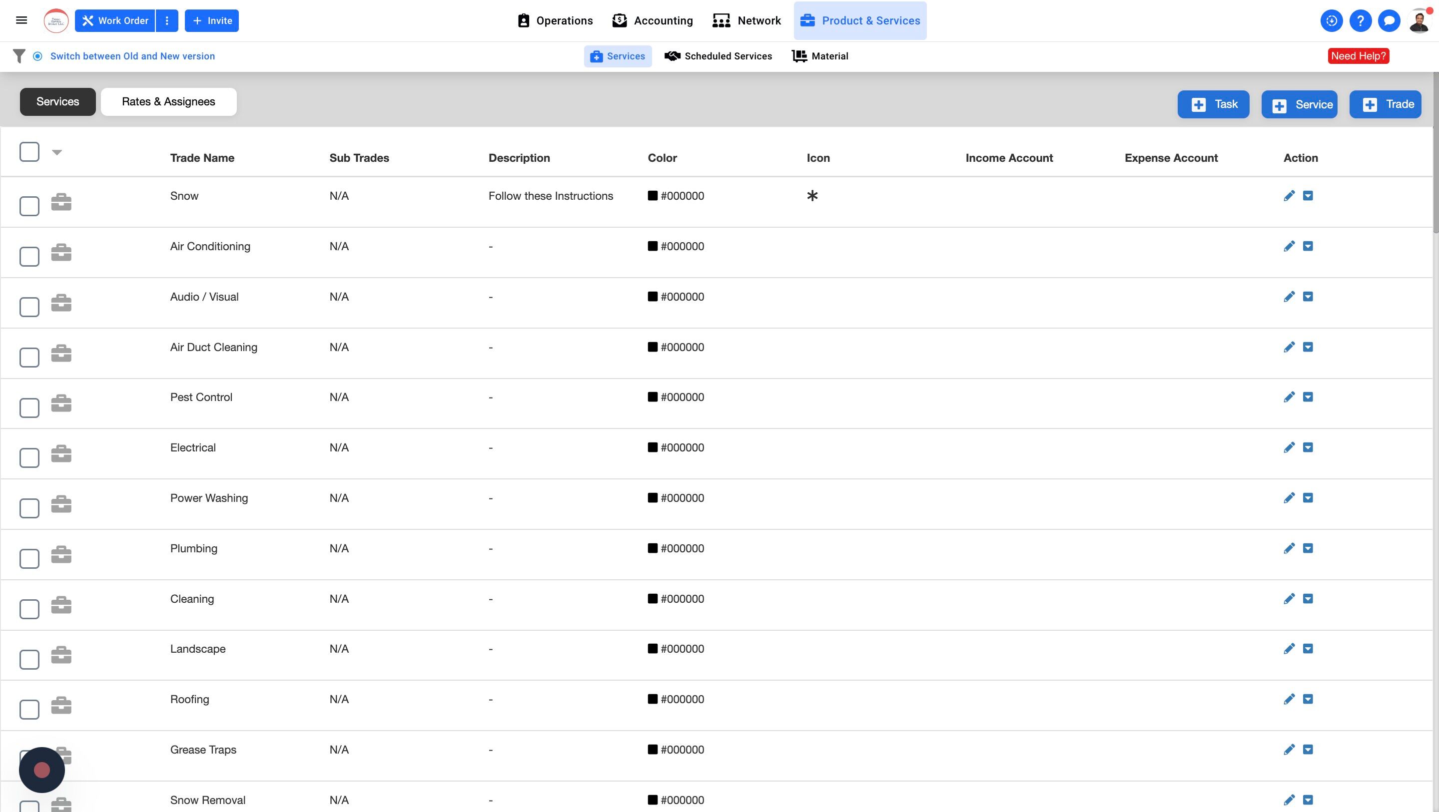Screen dimensions: 1439x812
Task: Open the user profile avatar
Action: click(x=1420, y=21)
